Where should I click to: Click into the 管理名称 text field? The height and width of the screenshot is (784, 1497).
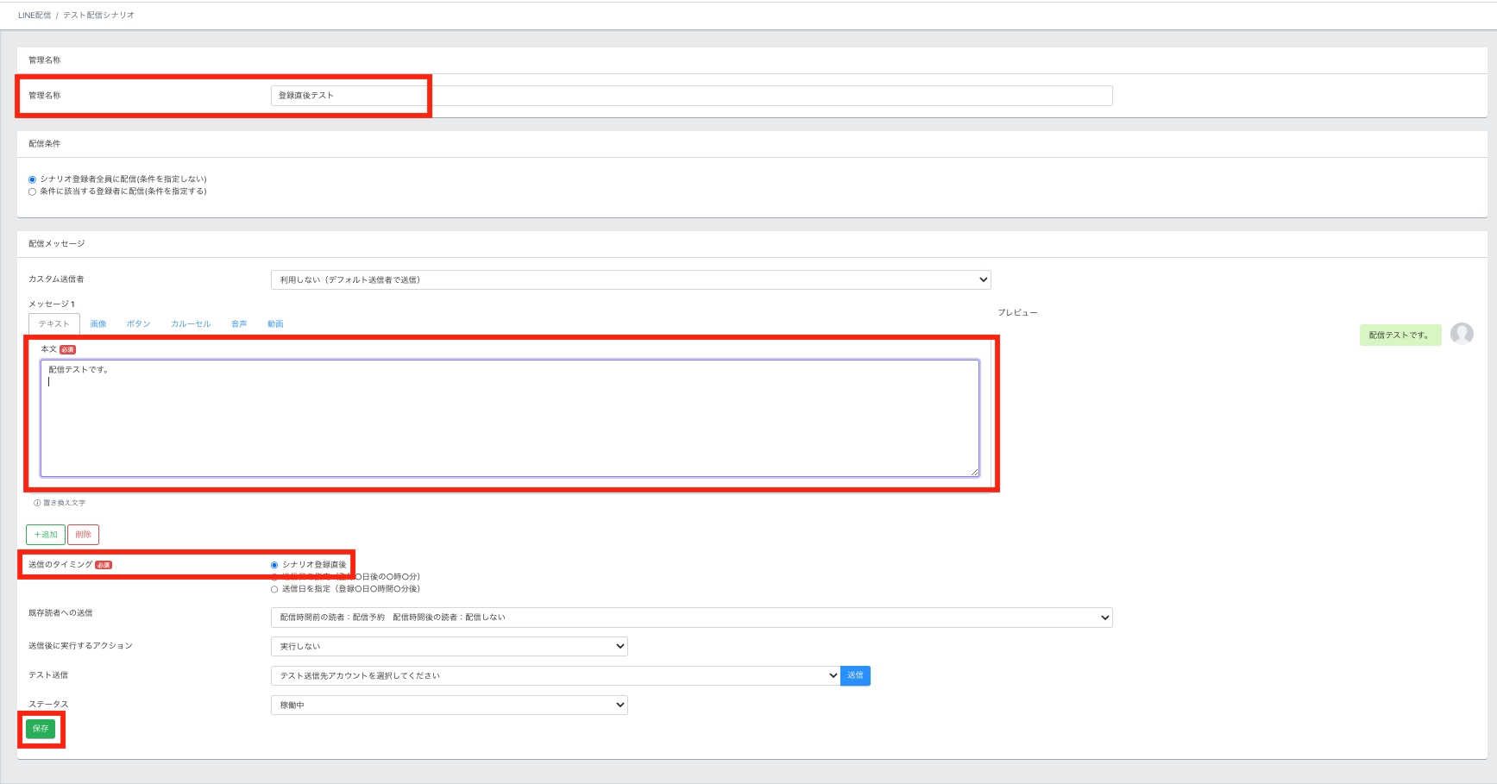(x=690, y=96)
